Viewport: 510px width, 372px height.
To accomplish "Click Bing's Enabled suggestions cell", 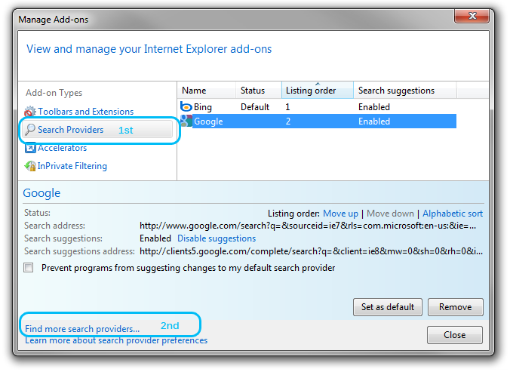I will 374,107.
